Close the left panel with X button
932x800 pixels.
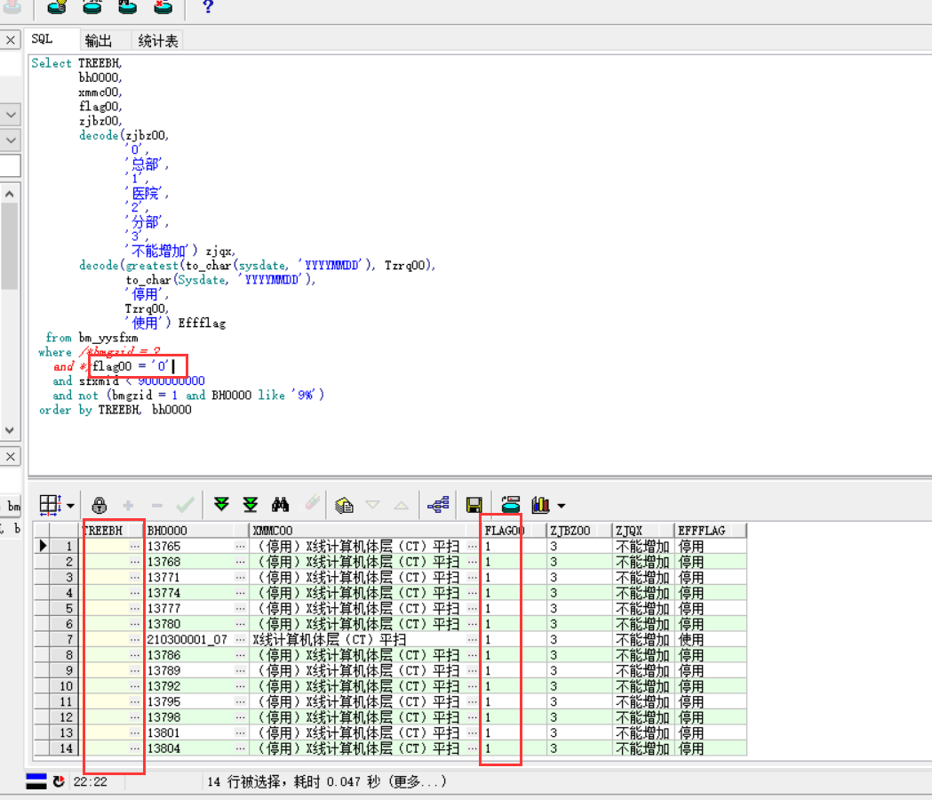tap(11, 40)
